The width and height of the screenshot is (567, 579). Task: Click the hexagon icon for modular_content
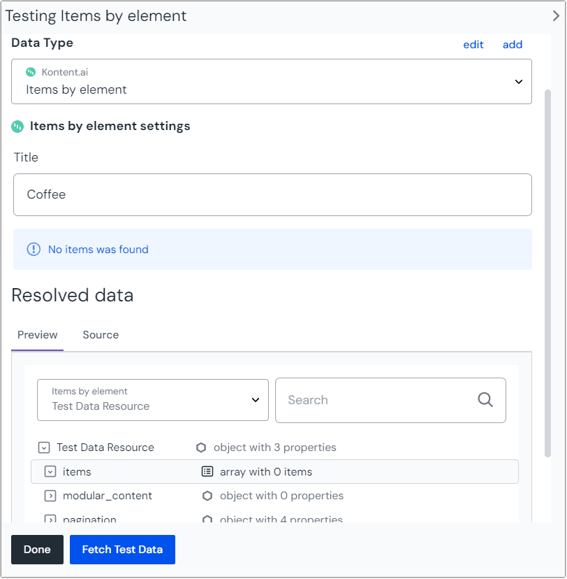(207, 496)
